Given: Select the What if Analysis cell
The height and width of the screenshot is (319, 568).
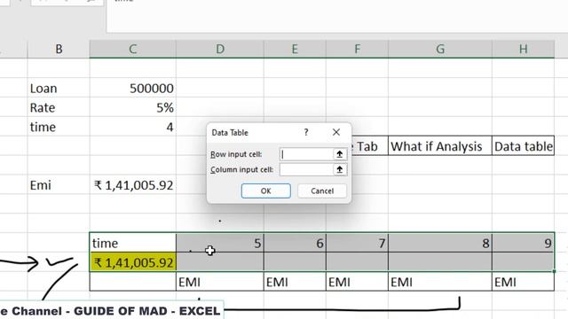Looking at the screenshot, I should [x=440, y=146].
